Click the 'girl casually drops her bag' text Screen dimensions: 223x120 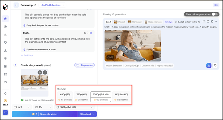(56, 16)
